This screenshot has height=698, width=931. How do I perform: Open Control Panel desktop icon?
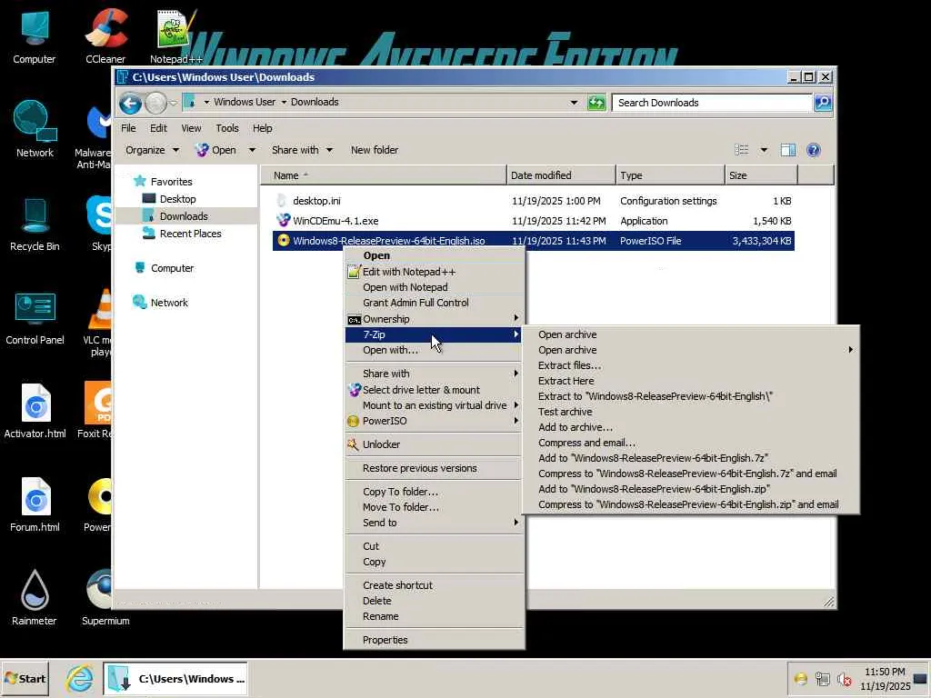point(35,317)
